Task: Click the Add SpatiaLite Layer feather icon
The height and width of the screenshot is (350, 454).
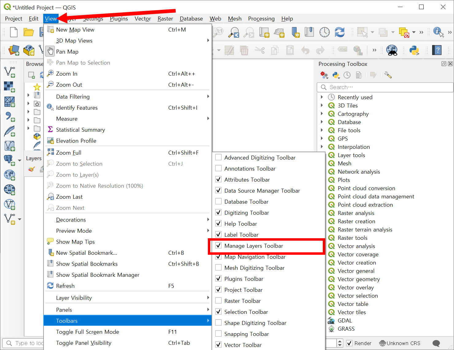Action: [x=9, y=131]
